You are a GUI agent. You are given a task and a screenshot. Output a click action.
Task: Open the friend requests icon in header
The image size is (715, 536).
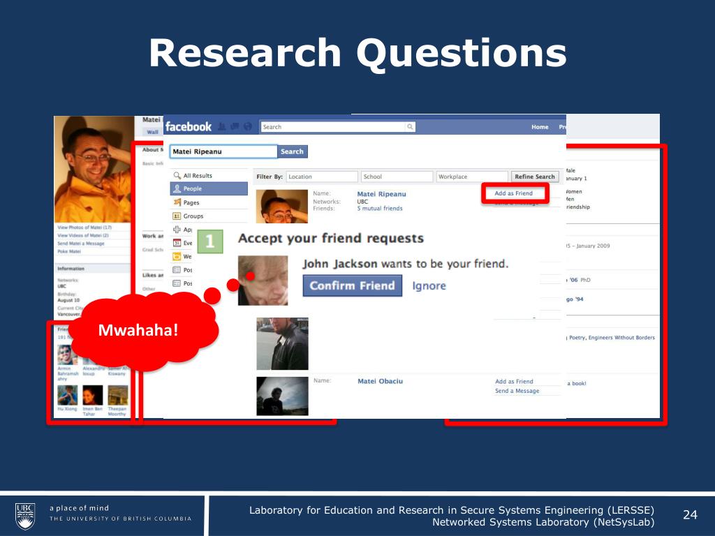(221, 127)
